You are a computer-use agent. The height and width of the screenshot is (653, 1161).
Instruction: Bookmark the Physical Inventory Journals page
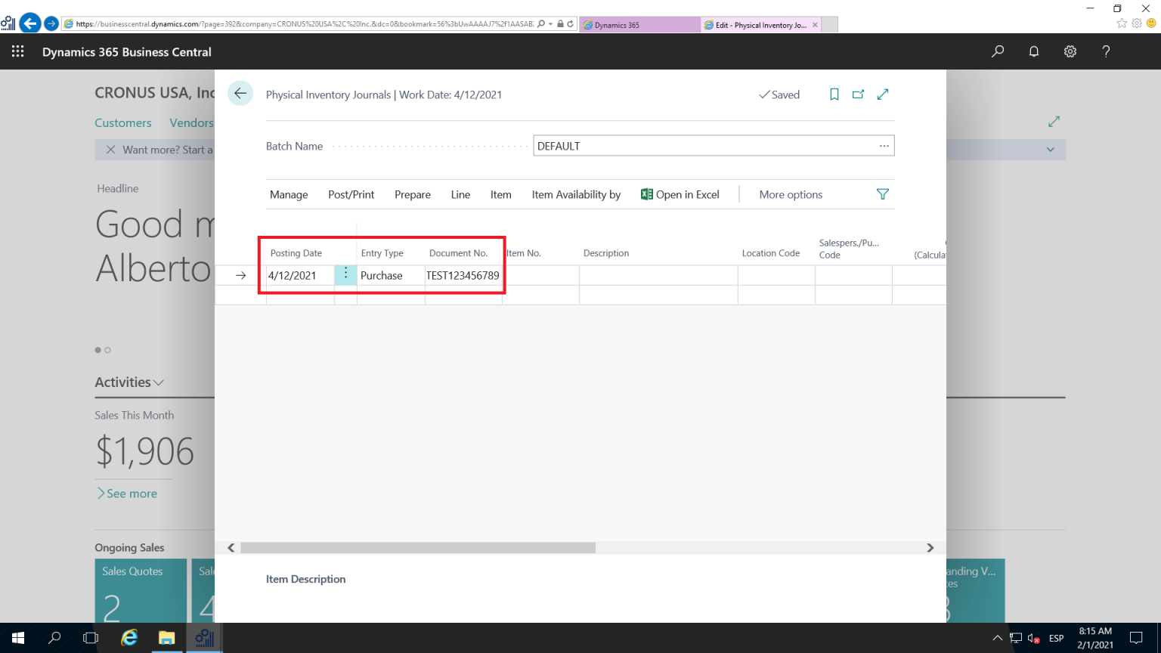click(x=834, y=94)
